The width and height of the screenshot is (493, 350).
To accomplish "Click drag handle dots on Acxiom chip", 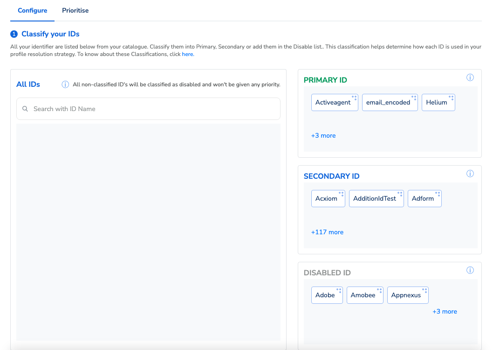I will pyautogui.click(x=341, y=194).
